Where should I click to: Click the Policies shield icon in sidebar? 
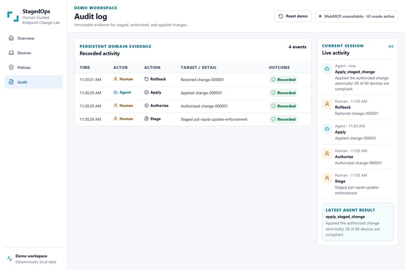point(11,67)
